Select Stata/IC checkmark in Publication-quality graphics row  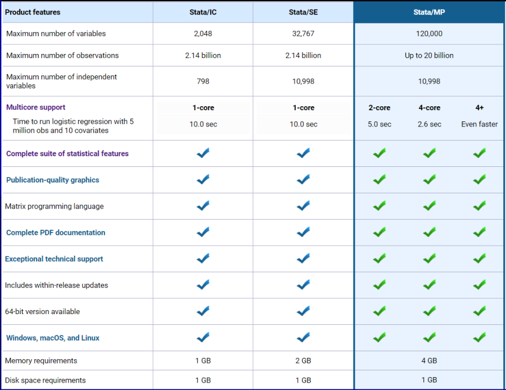[203, 179]
